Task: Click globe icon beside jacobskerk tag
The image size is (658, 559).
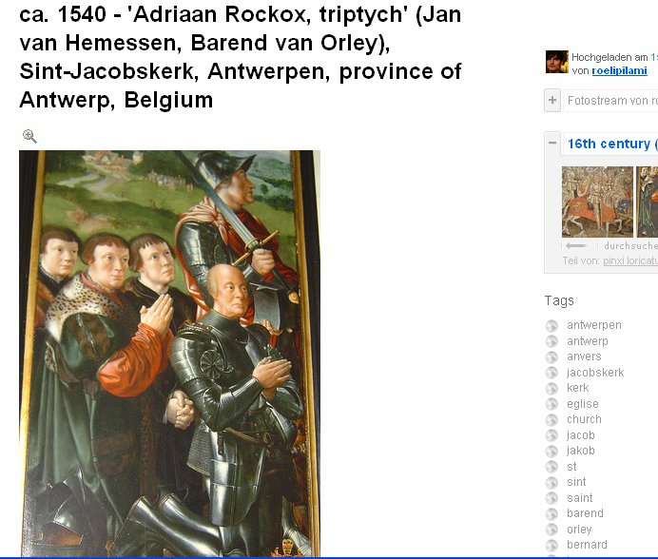Action: pyautogui.click(x=552, y=373)
